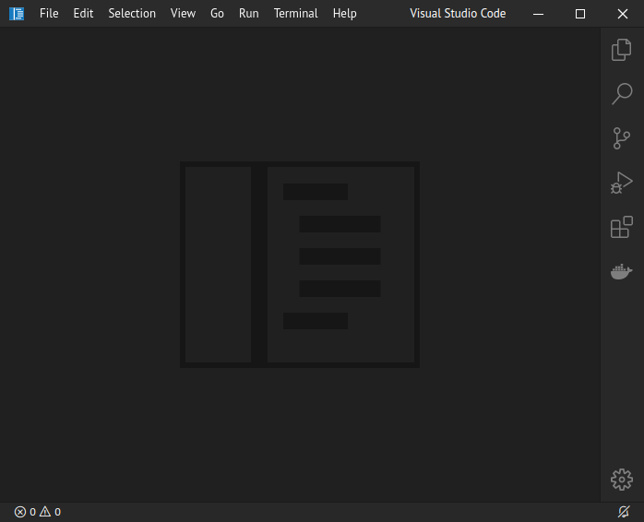This screenshot has height=522, width=644.
Task: Open the Manage gear icon
Action: [622, 480]
